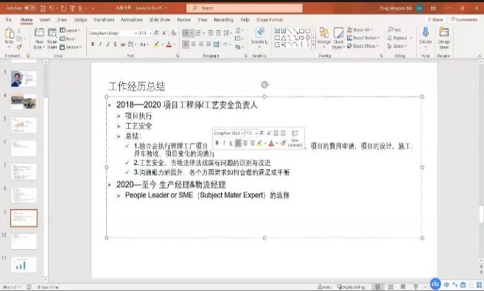Switch to the Shape Format tab

(x=270, y=20)
